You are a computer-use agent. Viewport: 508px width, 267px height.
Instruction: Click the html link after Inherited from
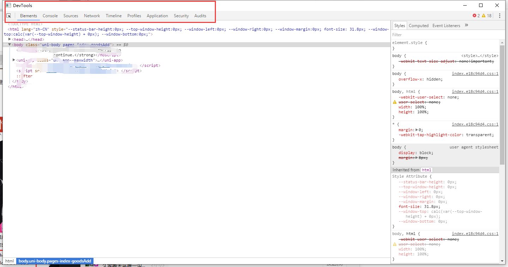[427, 170]
